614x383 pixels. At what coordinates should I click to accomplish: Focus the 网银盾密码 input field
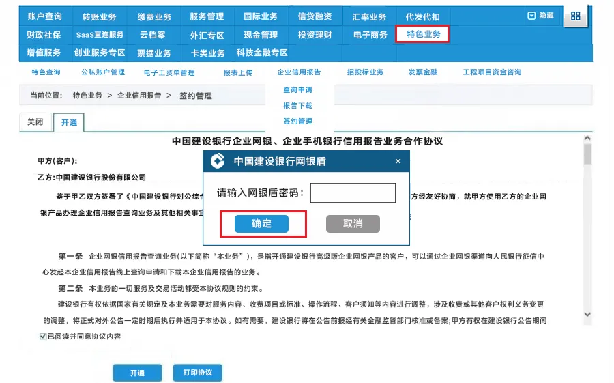point(353,193)
